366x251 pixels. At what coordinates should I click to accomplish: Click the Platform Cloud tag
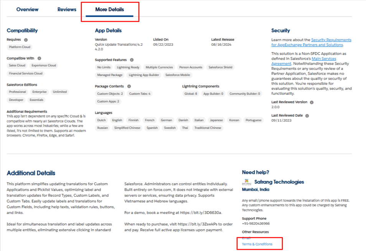click(x=20, y=47)
